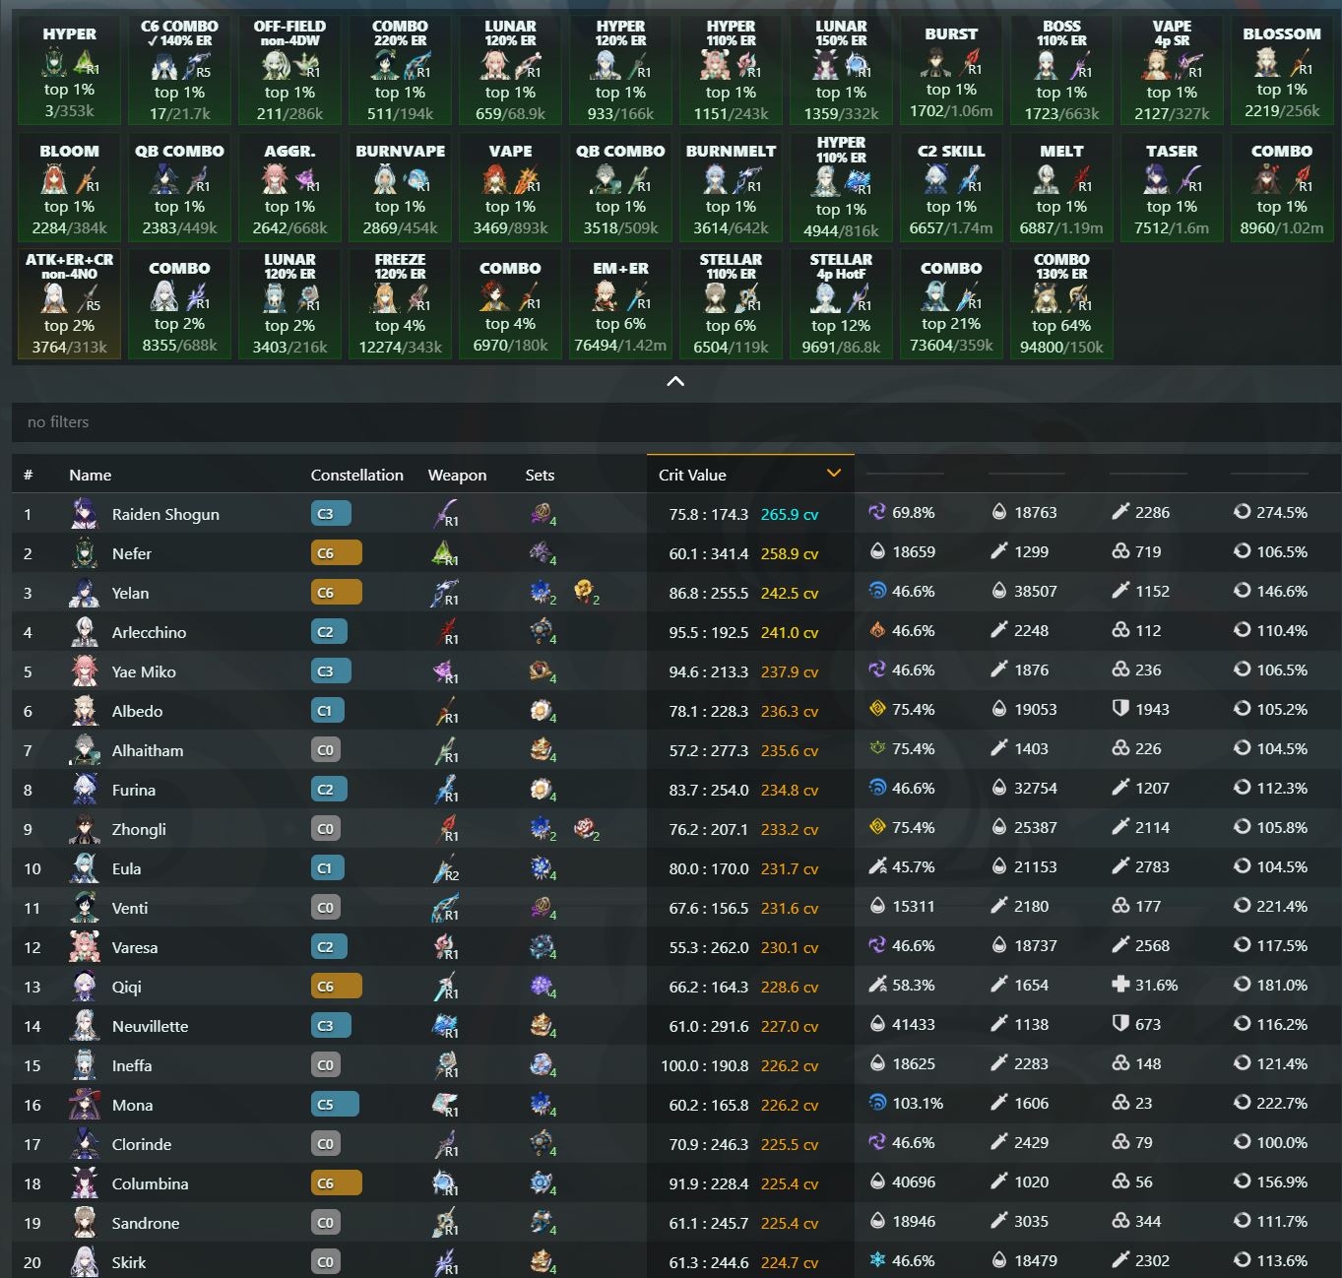
Task: Open the STELLAR 4p HotF card
Action: [841, 304]
